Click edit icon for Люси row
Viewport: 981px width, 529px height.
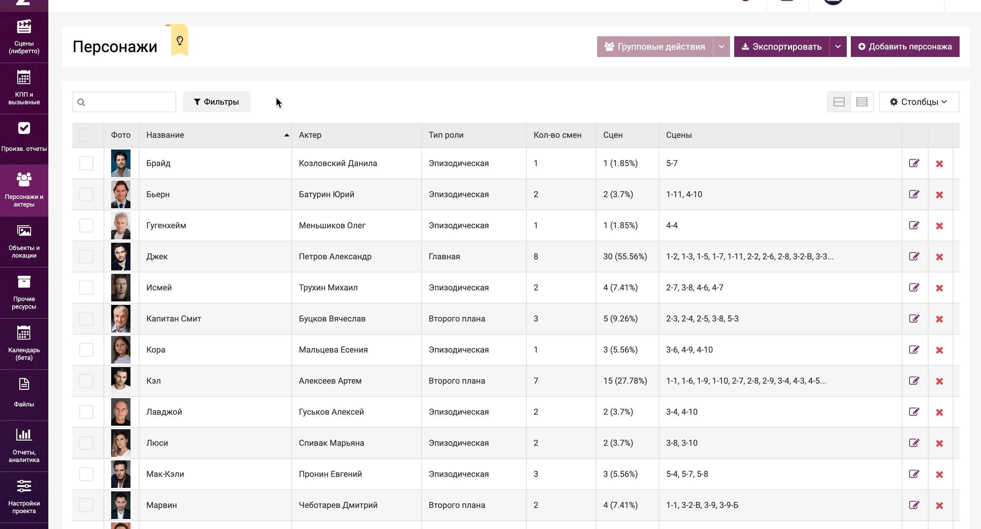pyautogui.click(x=914, y=443)
